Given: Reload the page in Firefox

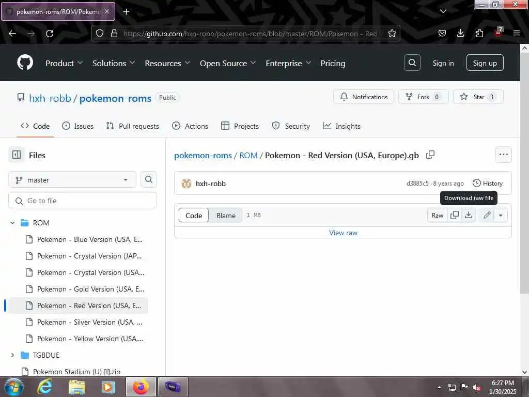Looking at the screenshot, I should 50,34.
